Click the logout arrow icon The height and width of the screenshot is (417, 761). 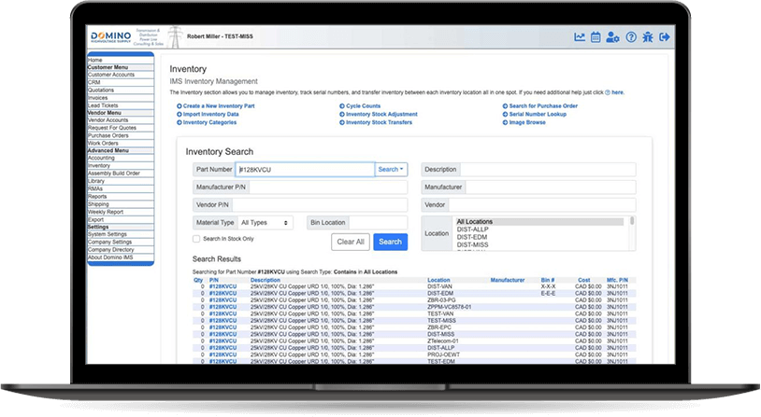(665, 36)
